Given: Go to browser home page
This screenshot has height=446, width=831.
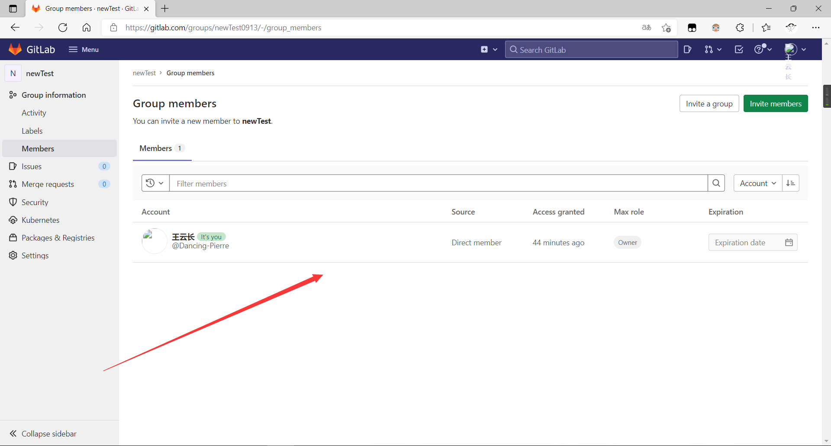Looking at the screenshot, I should click(x=87, y=28).
